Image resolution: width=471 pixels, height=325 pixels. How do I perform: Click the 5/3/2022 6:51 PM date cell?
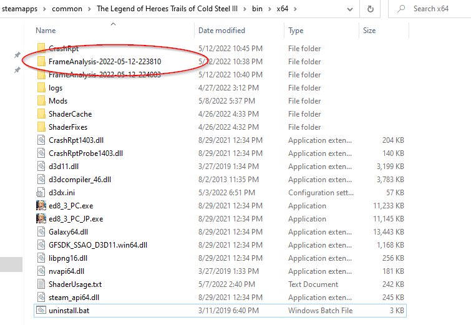(x=226, y=193)
